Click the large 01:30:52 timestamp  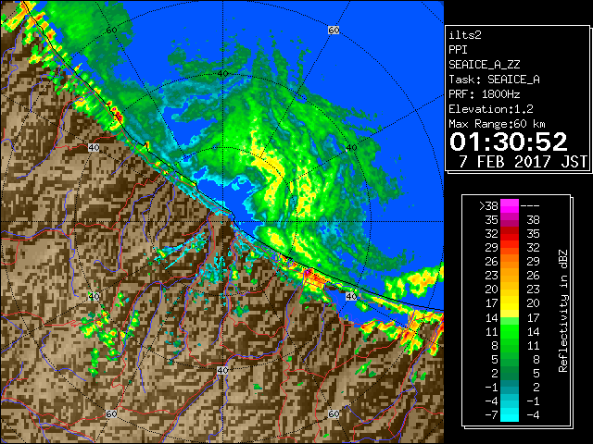(x=509, y=142)
